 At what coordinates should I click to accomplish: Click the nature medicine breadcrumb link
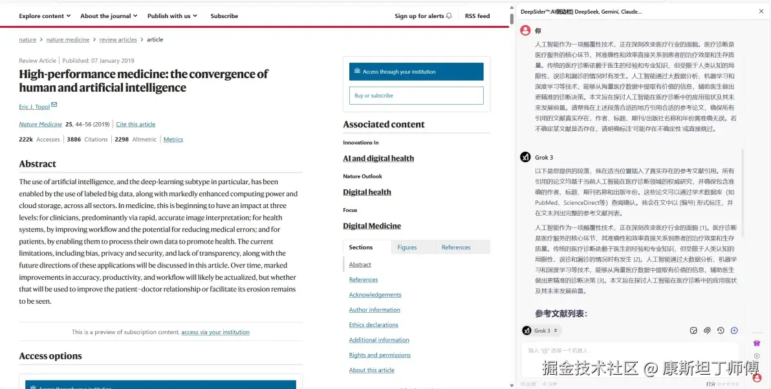(68, 39)
